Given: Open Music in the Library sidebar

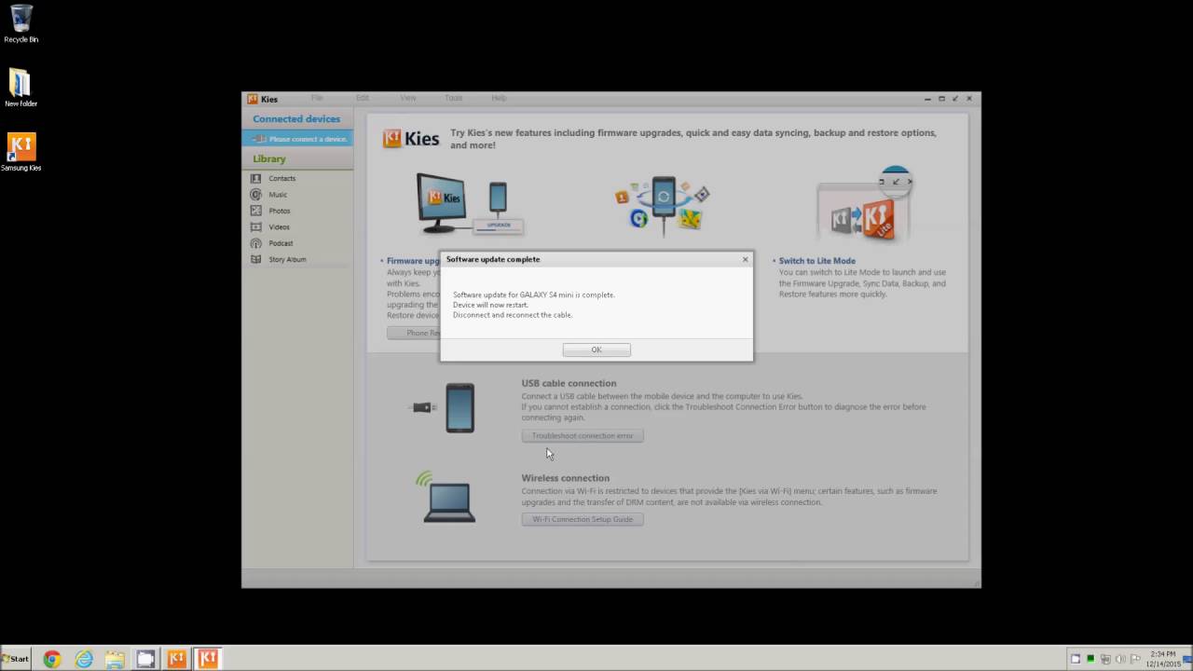Looking at the screenshot, I should pos(278,195).
